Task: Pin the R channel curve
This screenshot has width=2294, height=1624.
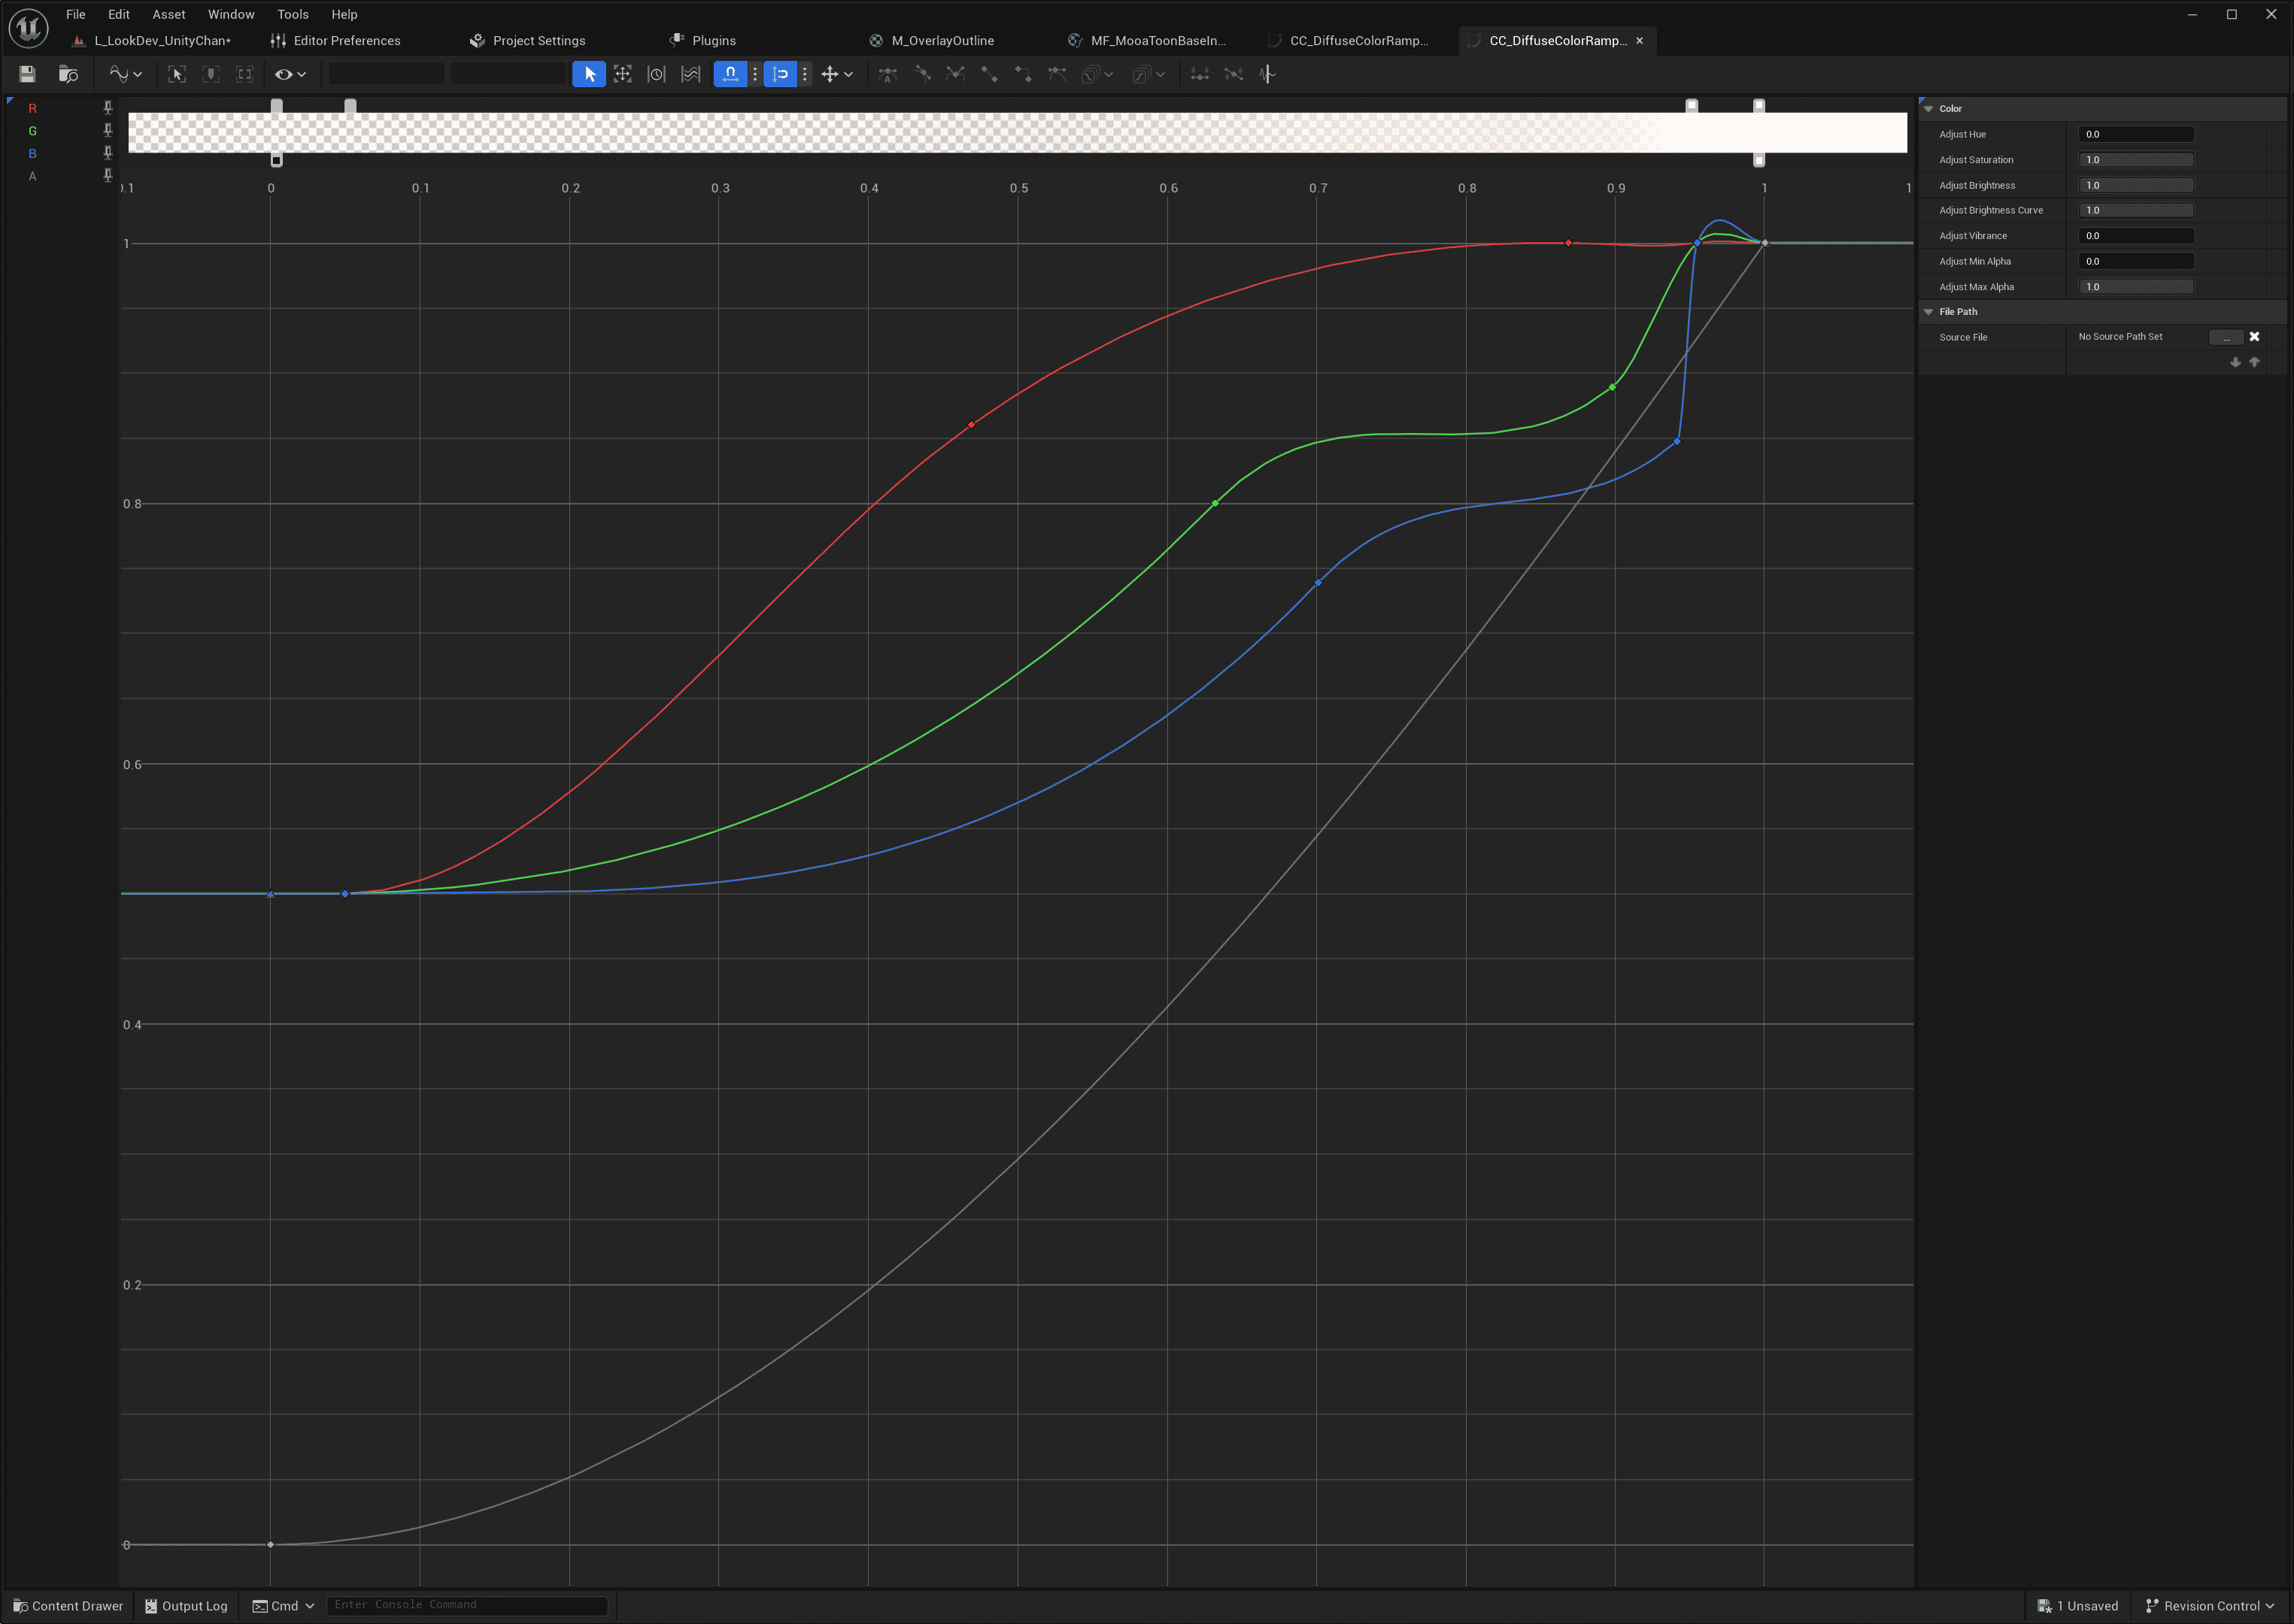Action: [108, 108]
